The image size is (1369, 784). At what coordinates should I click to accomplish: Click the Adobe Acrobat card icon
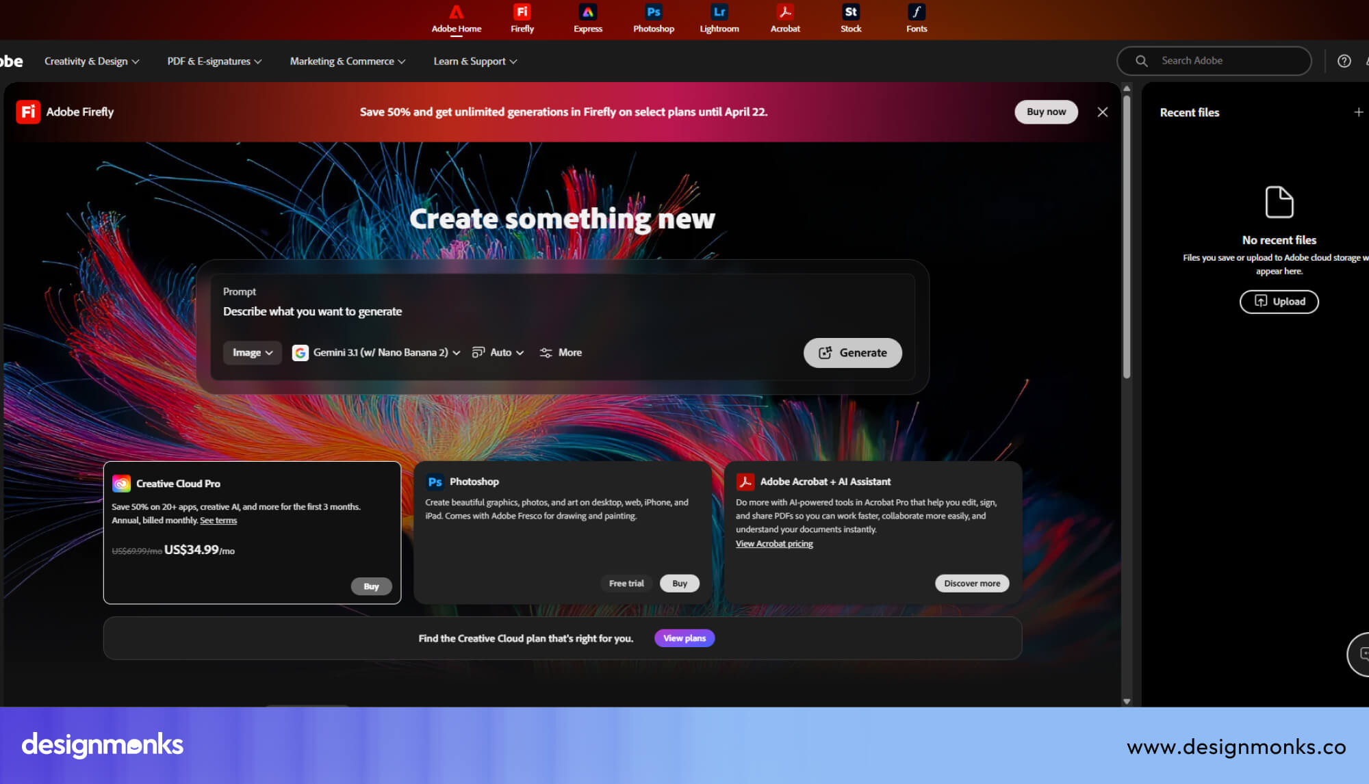(x=745, y=482)
